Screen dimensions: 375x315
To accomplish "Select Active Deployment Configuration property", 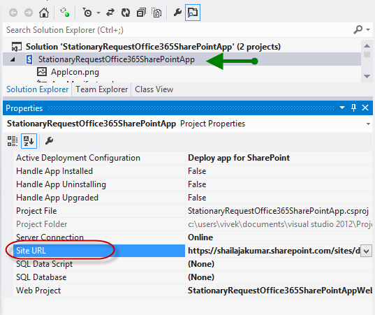I will coord(99,158).
